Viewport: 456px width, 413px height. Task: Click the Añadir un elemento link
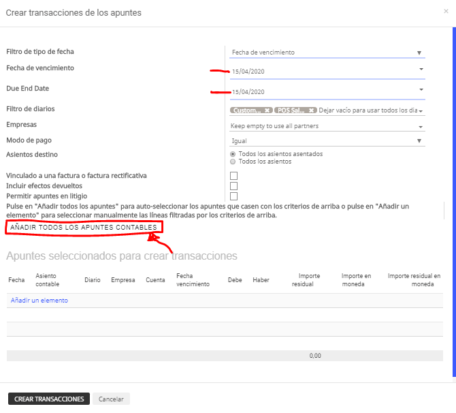coord(39,301)
